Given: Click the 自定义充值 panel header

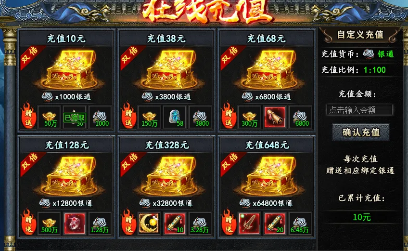Looking at the screenshot, I should 360,35.
